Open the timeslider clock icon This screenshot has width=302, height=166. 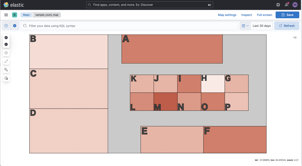pyautogui.click(x=6, y=78)
